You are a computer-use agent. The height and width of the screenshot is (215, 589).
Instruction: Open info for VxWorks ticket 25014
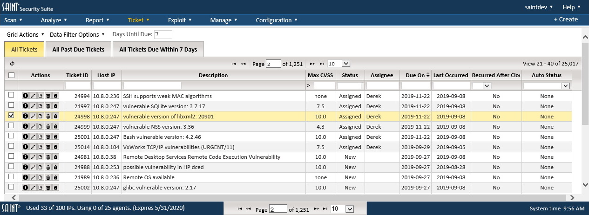pyautogui.click(x=26, y=147)
